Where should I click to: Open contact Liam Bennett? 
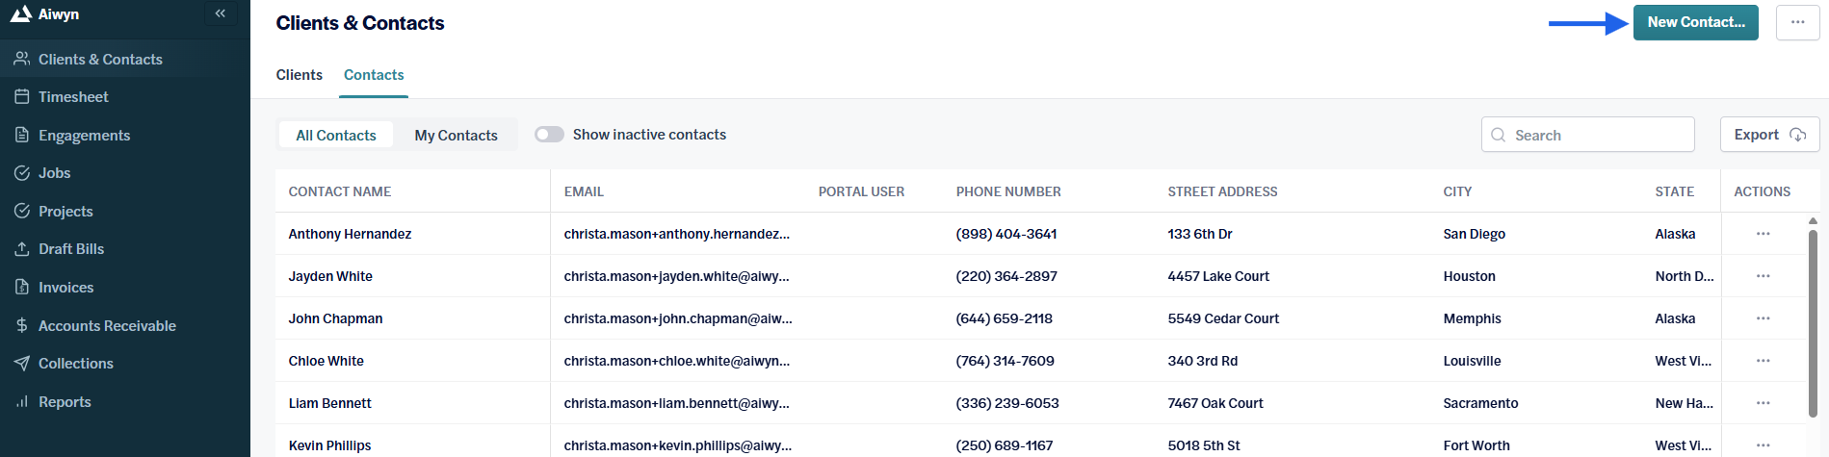[329, 403]
